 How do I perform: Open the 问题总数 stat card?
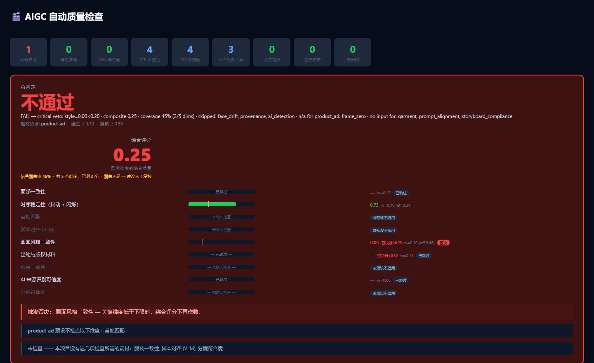click(28, 52)
